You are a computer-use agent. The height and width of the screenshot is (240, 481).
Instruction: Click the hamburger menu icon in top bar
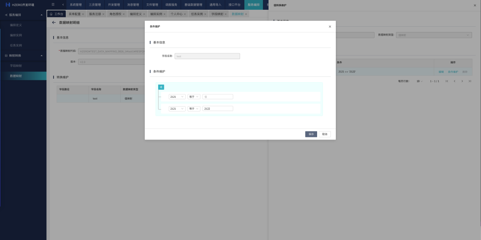53,4
